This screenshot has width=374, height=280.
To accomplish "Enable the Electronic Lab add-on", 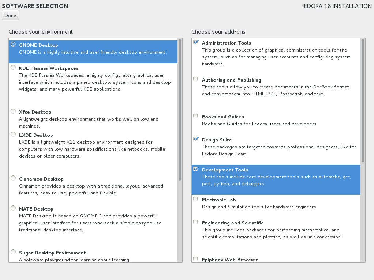I will pos(195,199).
